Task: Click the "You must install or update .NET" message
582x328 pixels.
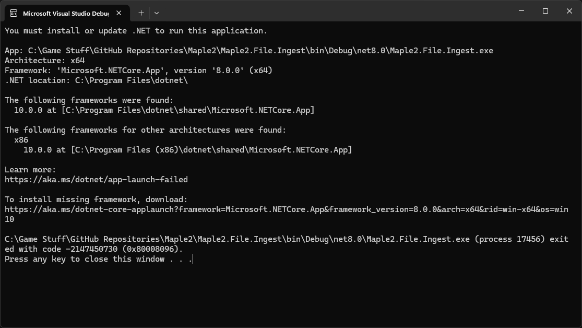Action: pos(136,31)
